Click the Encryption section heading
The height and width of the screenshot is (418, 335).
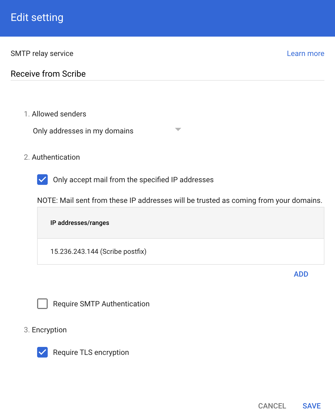[x=49, y=330]
